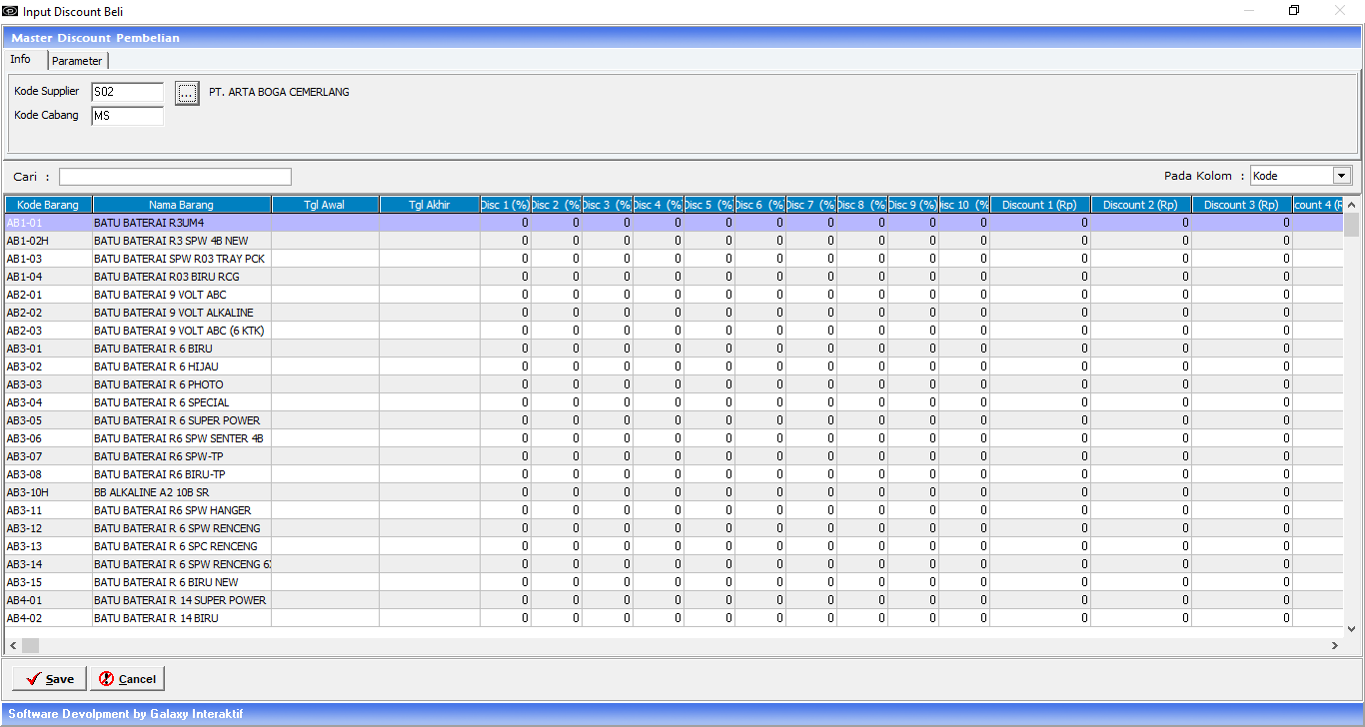
Task: Click the Cancel button
Action: (x=127, y=679)
